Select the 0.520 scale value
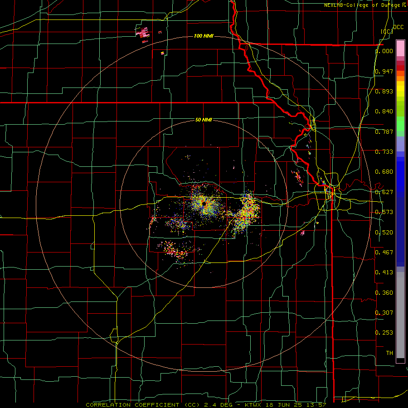 point(384,233)
